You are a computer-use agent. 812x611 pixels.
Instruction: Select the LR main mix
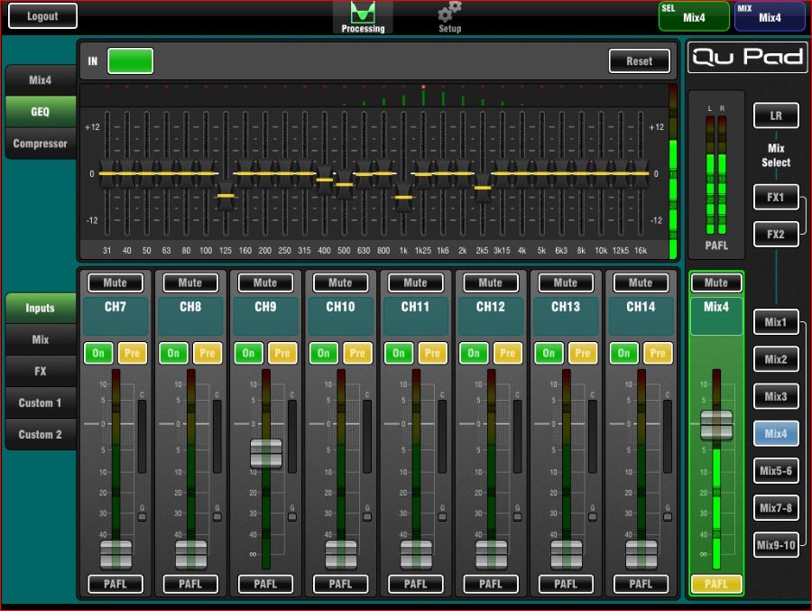[x=776, y=116]
